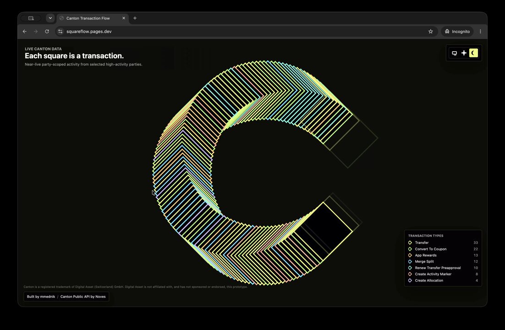Bookmark this page with the star icon
This screenshot has height=330, width=505.
(431, 31)
